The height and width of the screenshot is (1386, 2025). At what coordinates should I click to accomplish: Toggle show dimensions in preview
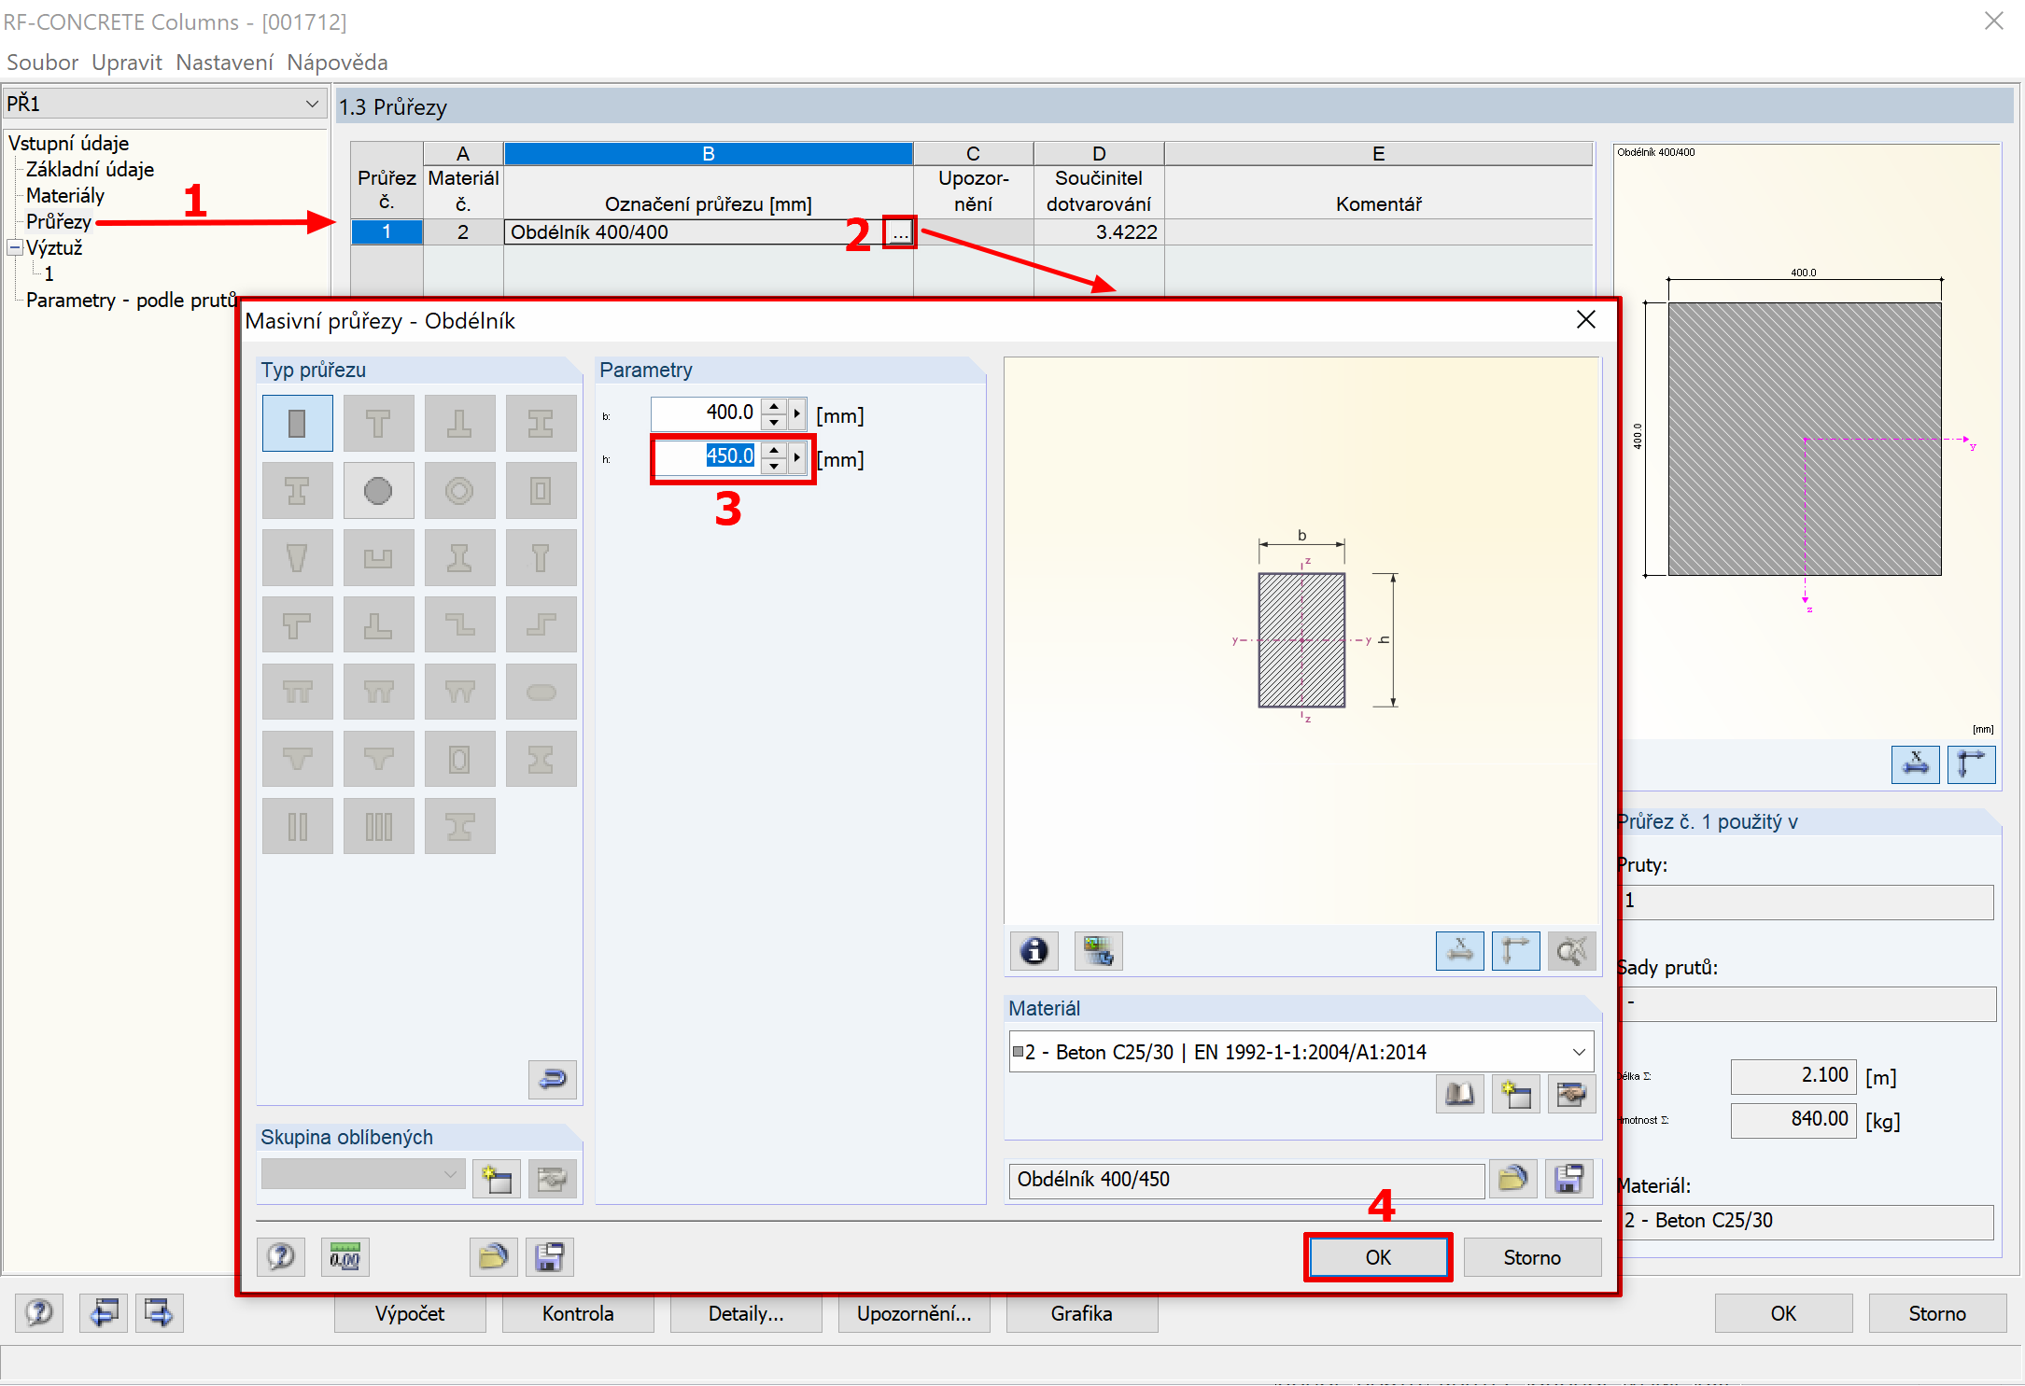coord(1459,951)
